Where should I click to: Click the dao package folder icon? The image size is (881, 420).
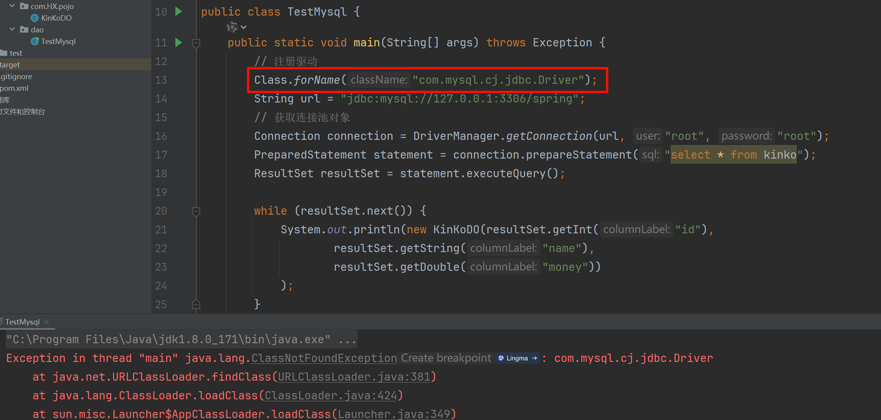[23, 29]
